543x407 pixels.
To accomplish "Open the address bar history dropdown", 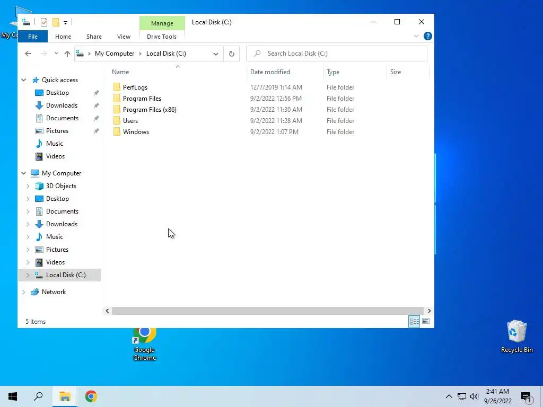I will click(216, 54).
